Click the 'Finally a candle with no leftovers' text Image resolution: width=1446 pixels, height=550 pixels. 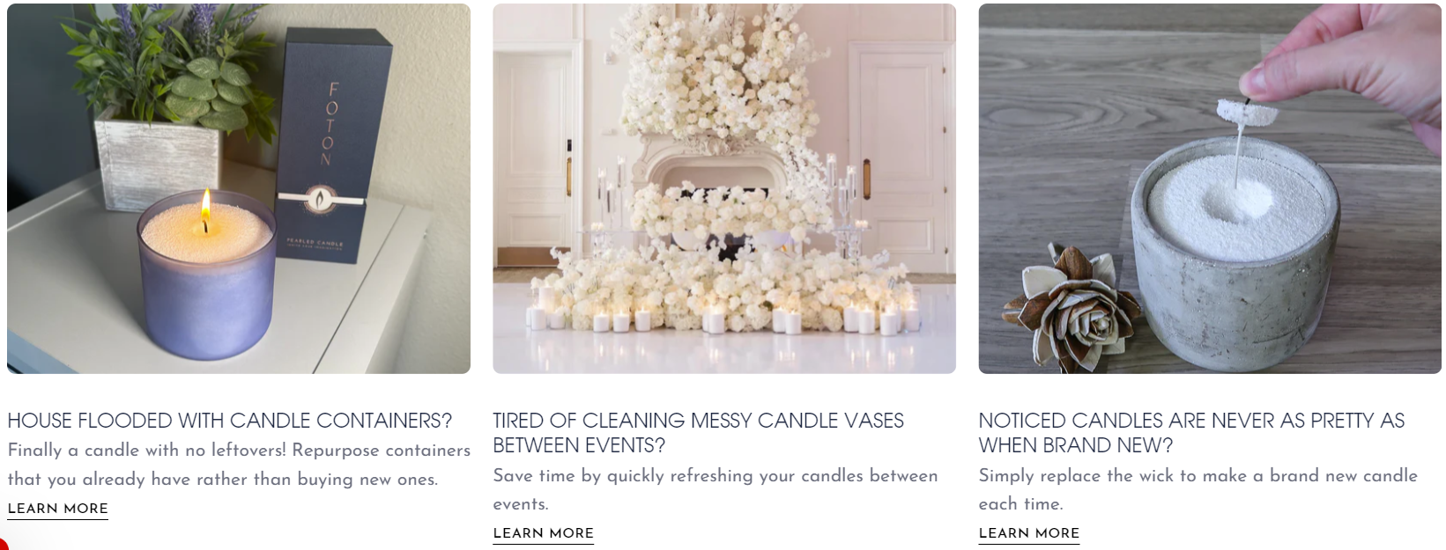(240, 465)
